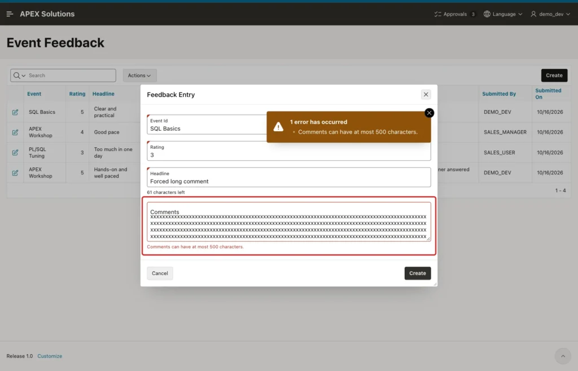Expand the Language dropdown menu
The height and width of the screenshot is (371, 578).
click(503, 14)
